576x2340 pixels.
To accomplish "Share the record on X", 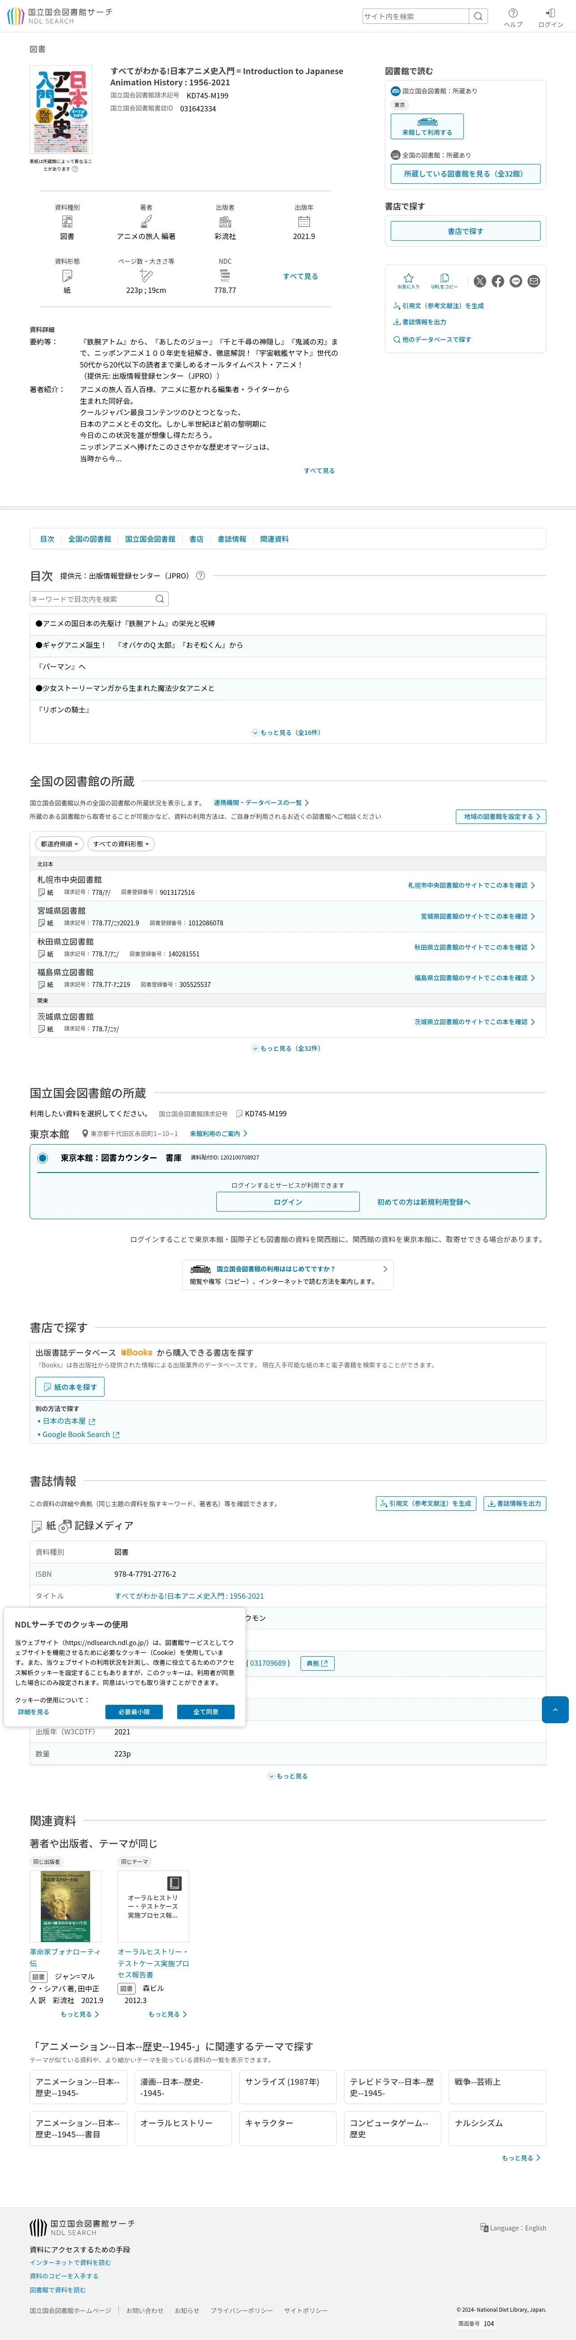I will click(x=480, y=281).
